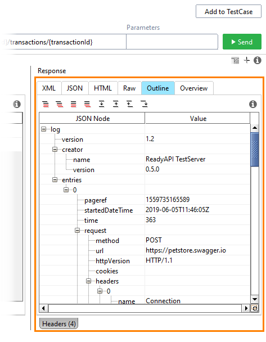Select the Outline response tab

pos(158,88)
